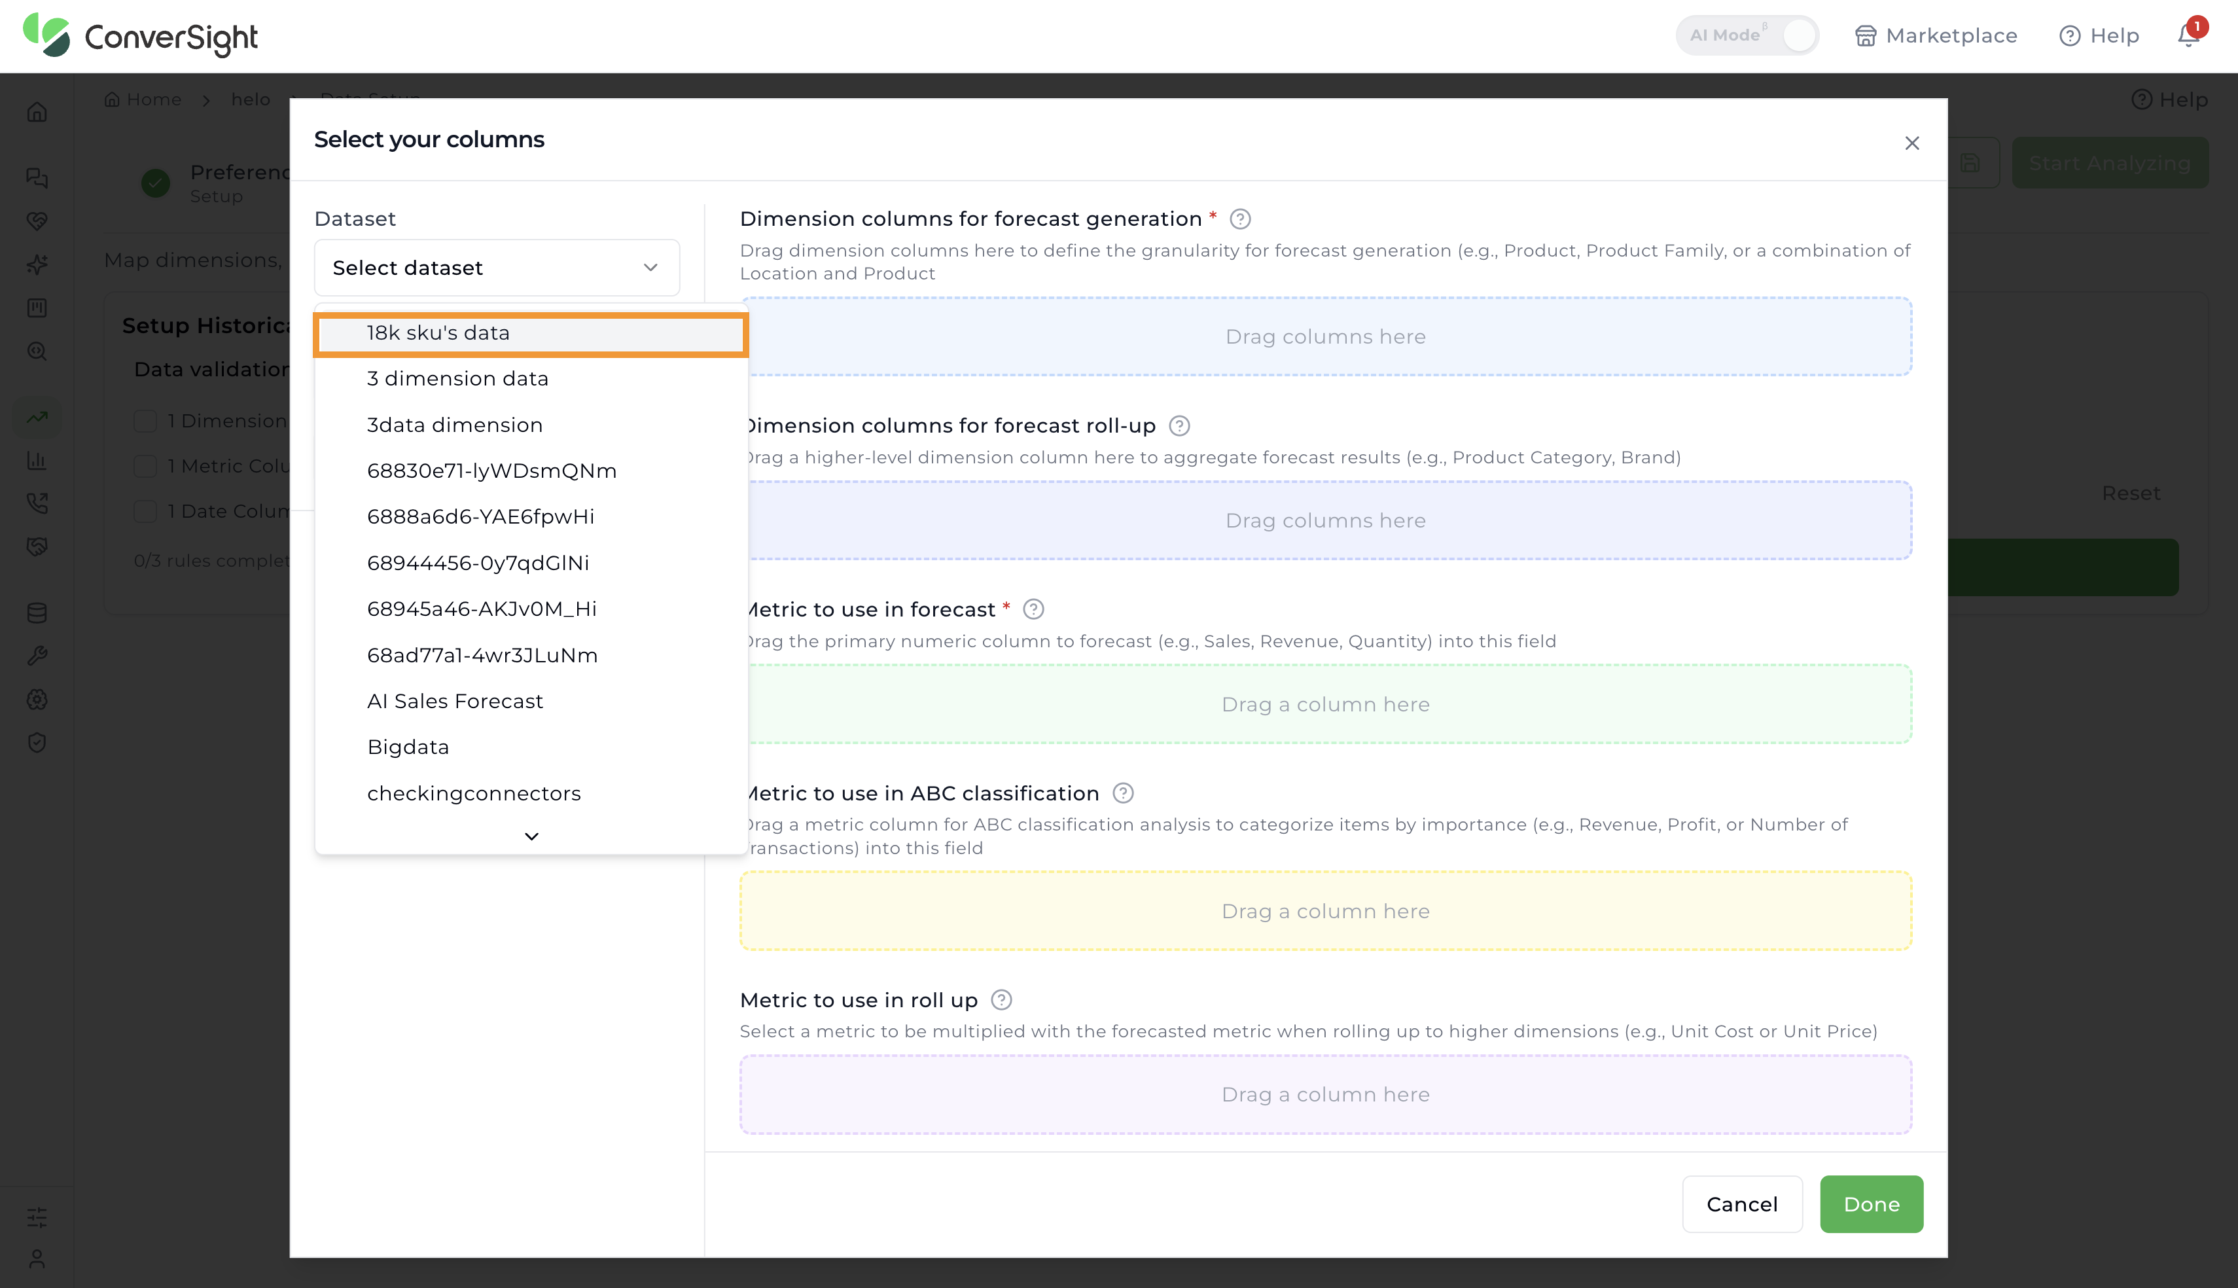Check the 1 Dimension validation checkbox

tap(145, 420)
